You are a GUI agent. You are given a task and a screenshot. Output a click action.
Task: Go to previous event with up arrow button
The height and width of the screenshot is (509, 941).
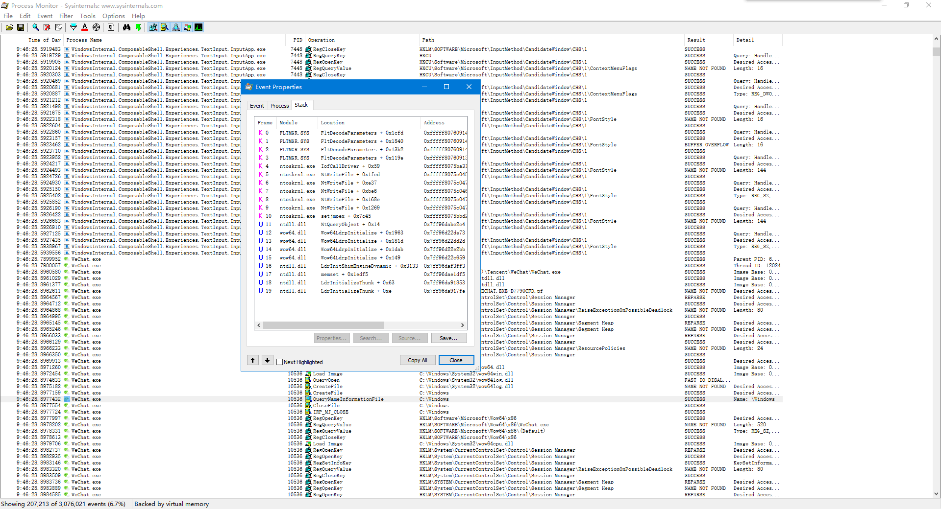click(x=253, y=360)
